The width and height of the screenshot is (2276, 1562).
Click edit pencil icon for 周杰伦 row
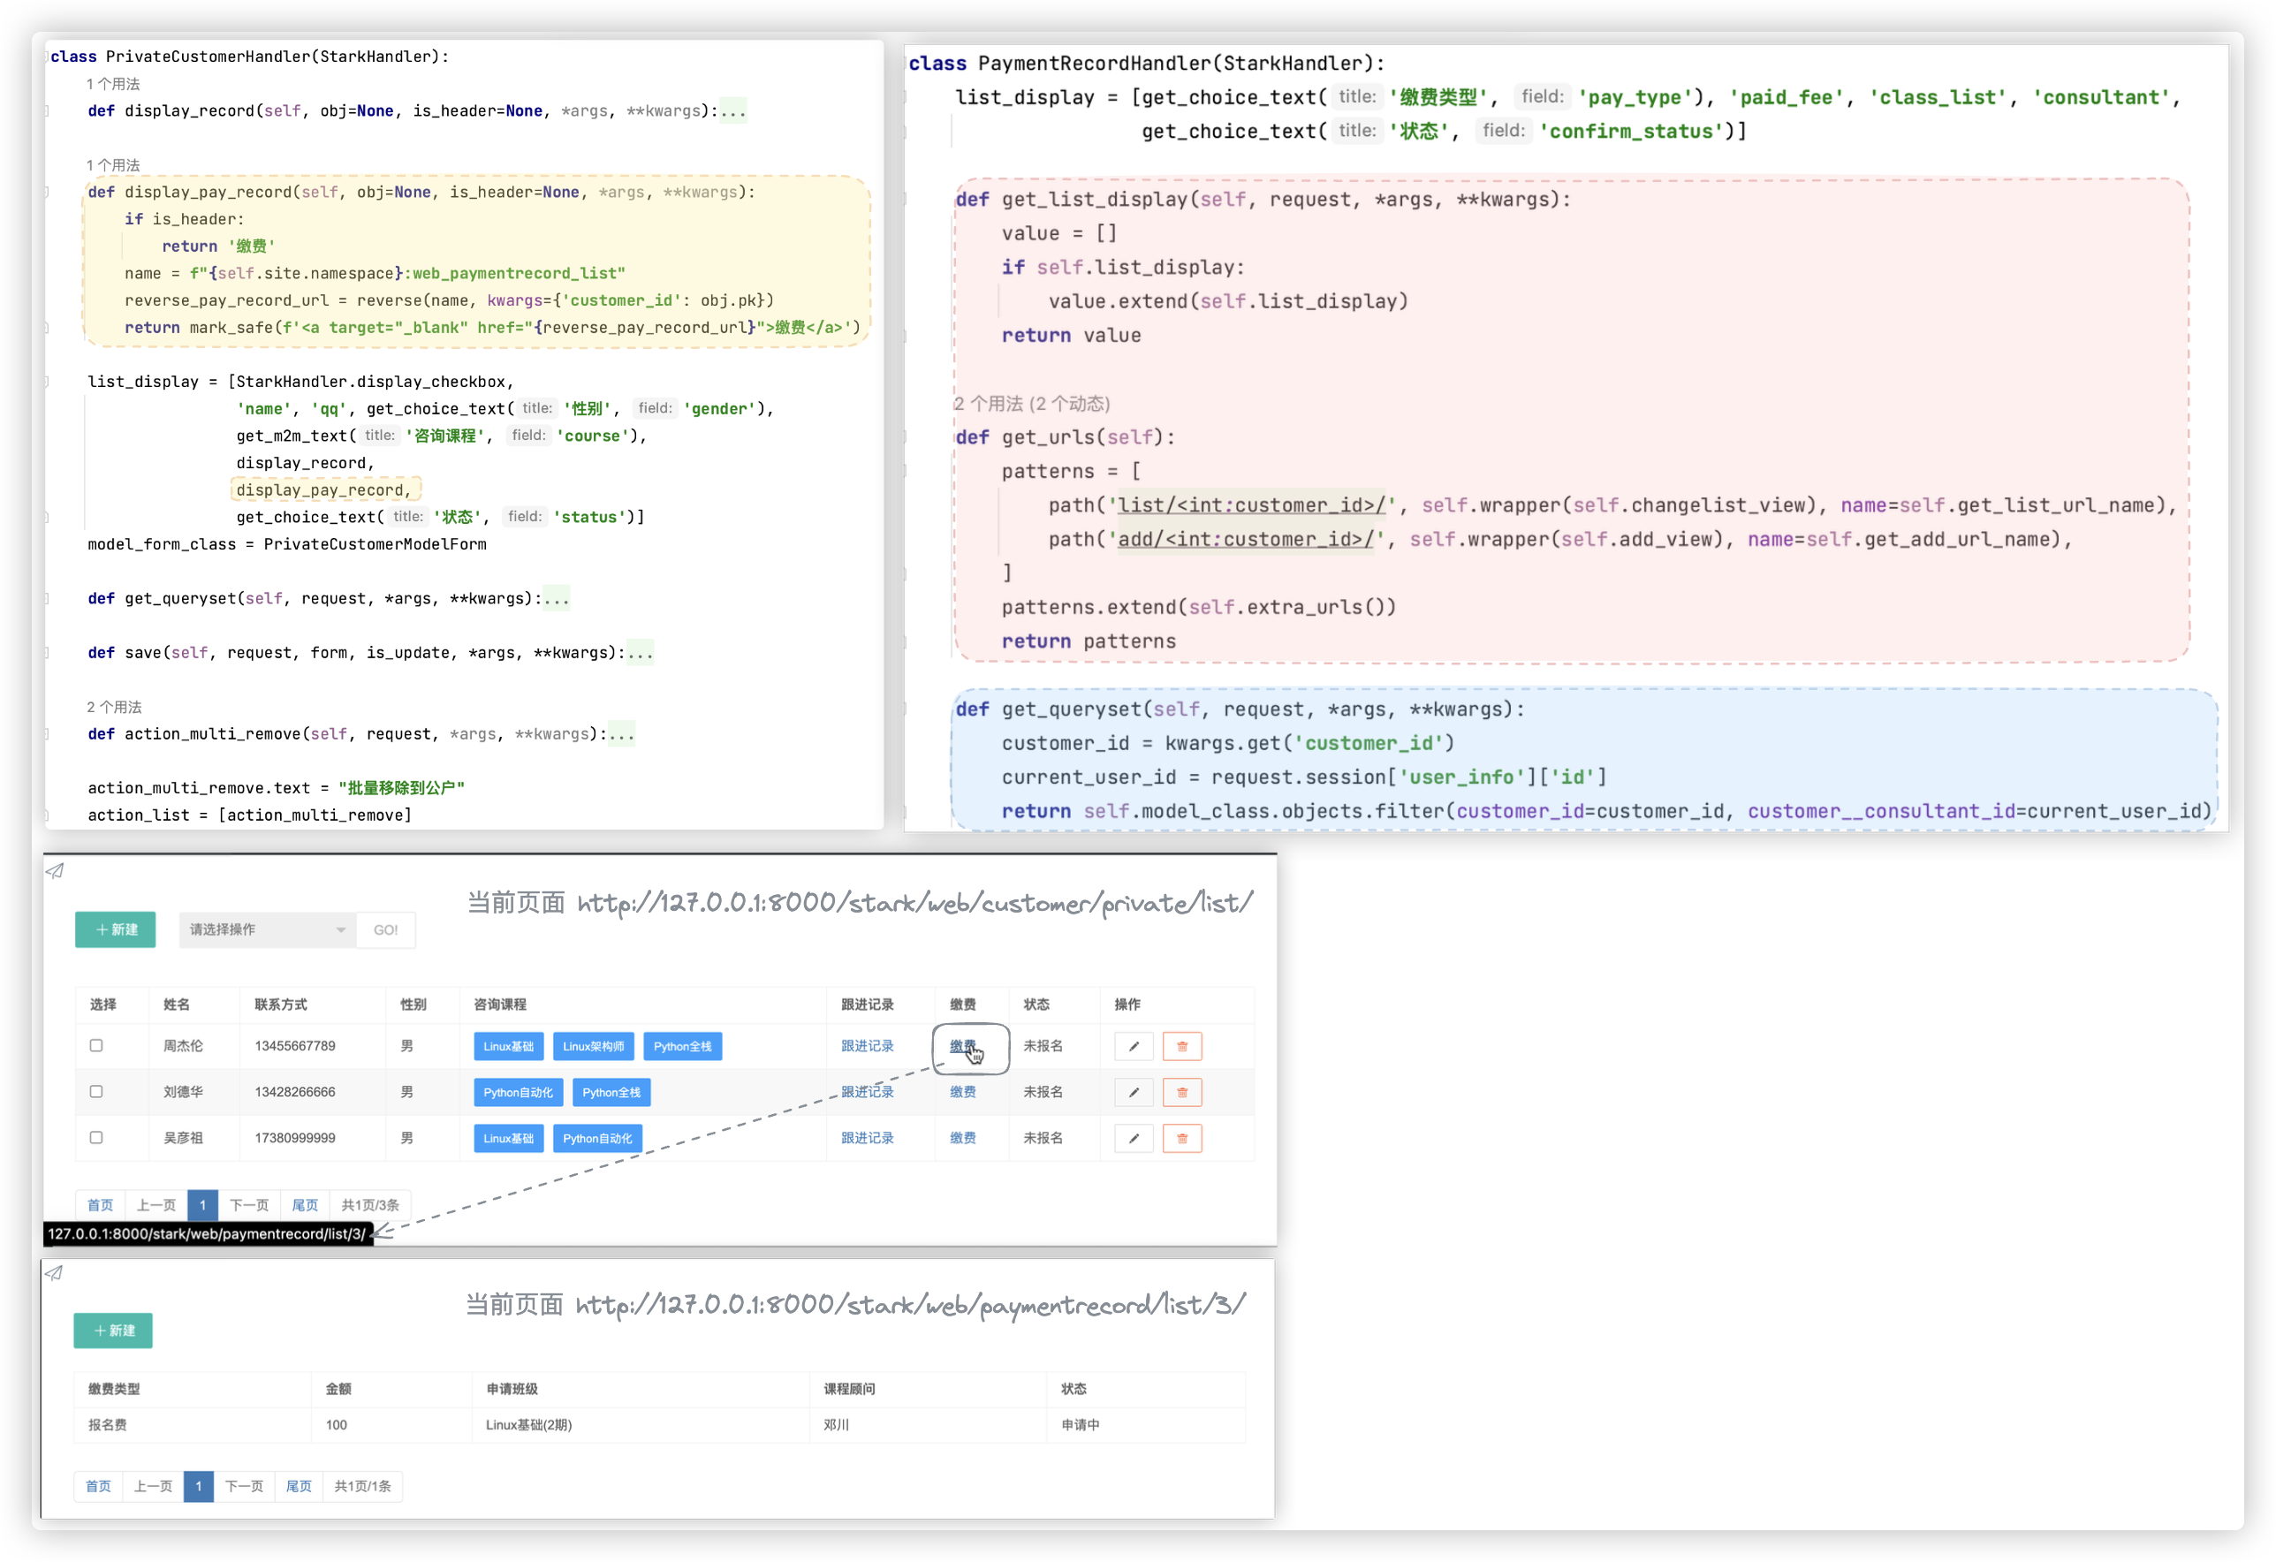1133,1046
